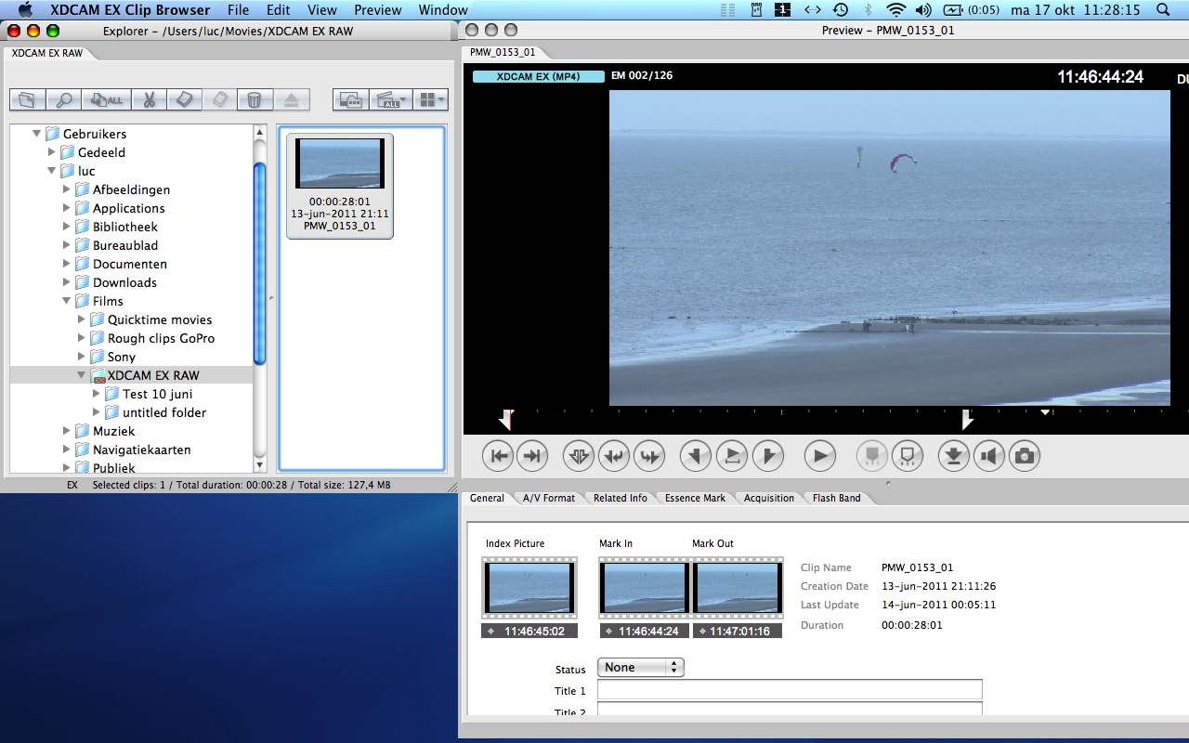Select the PMW_0153_01 clip thumbnail in Explorer
The width and height of the screenshot is (1189, 743).
340,186
